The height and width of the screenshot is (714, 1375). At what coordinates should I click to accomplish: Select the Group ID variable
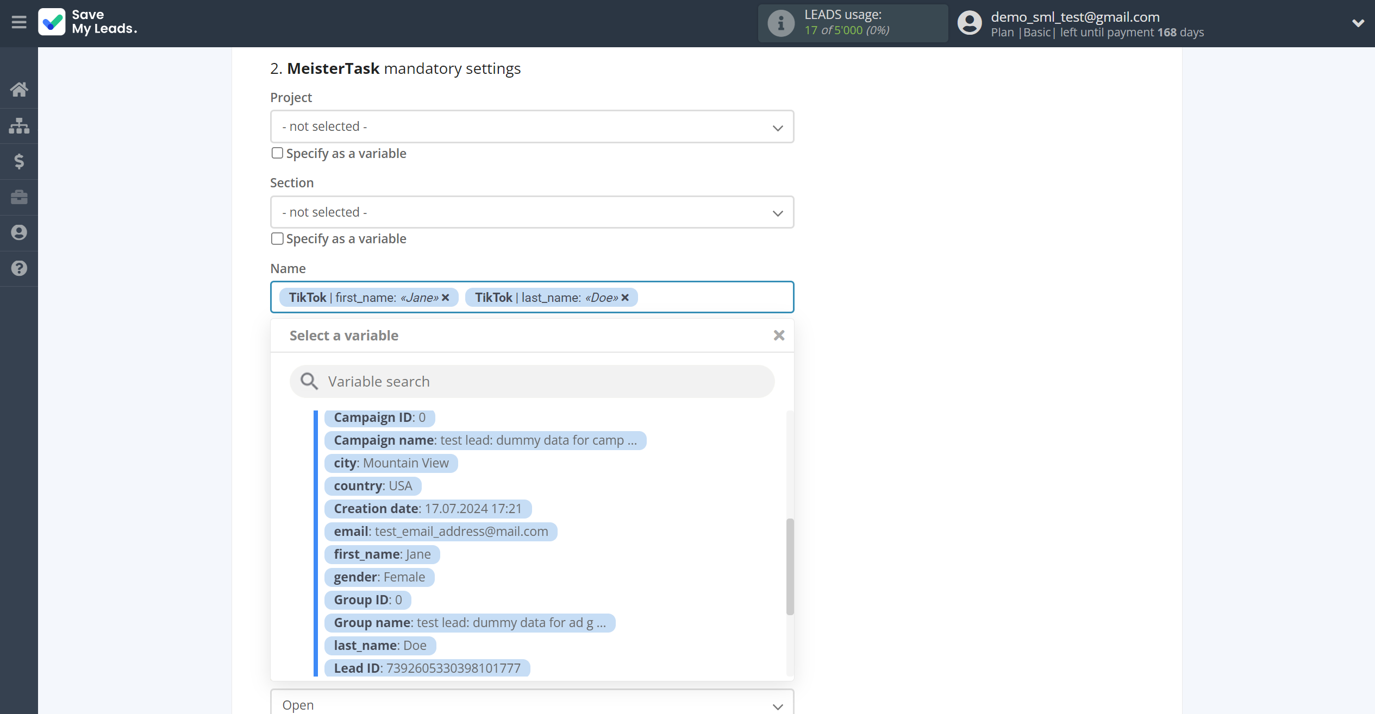368,600
